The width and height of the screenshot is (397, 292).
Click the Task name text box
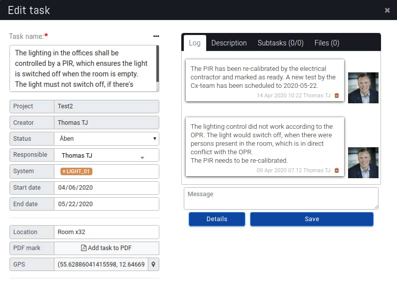[x=83, y=68]
